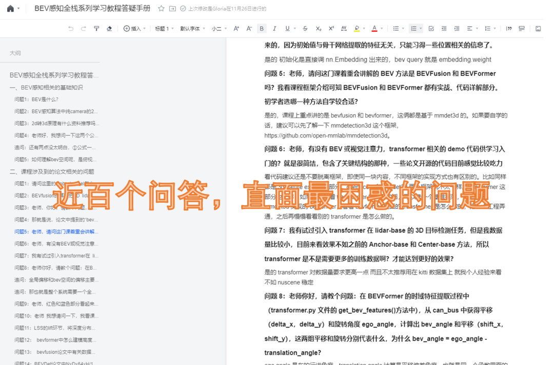Redo the last action
This screenshot has height=365, width=554.
pyautogui.click(x=84, y=29)
